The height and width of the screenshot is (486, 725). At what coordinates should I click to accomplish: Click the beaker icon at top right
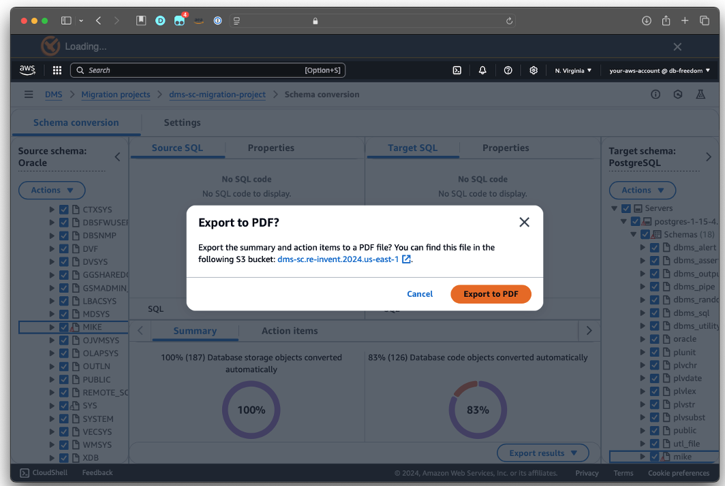700,94
